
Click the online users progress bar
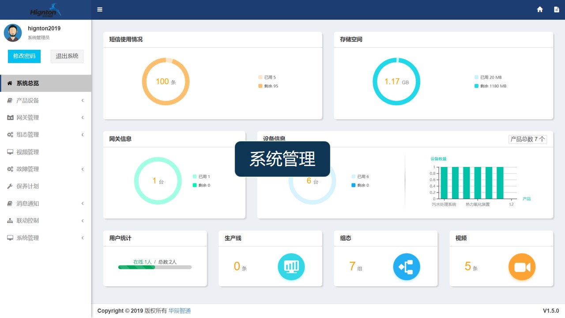coord(154,268)
